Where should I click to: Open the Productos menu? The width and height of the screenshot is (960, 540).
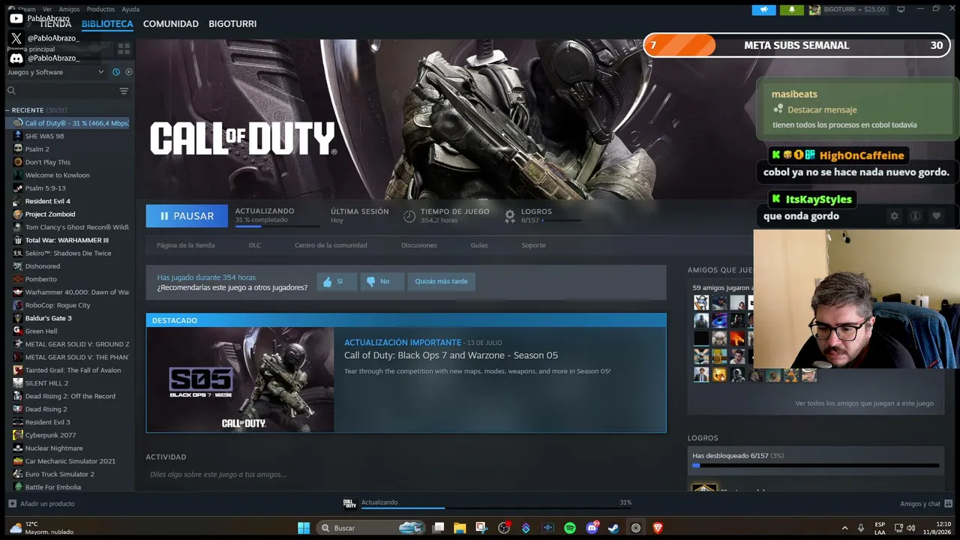click(x=100, y=9)
